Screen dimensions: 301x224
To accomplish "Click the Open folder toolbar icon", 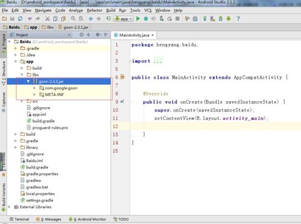I will click(x=4, y=19).
